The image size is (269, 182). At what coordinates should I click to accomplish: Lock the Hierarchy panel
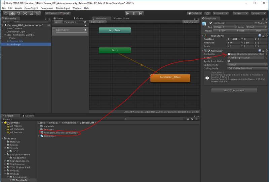coord(46,19)
